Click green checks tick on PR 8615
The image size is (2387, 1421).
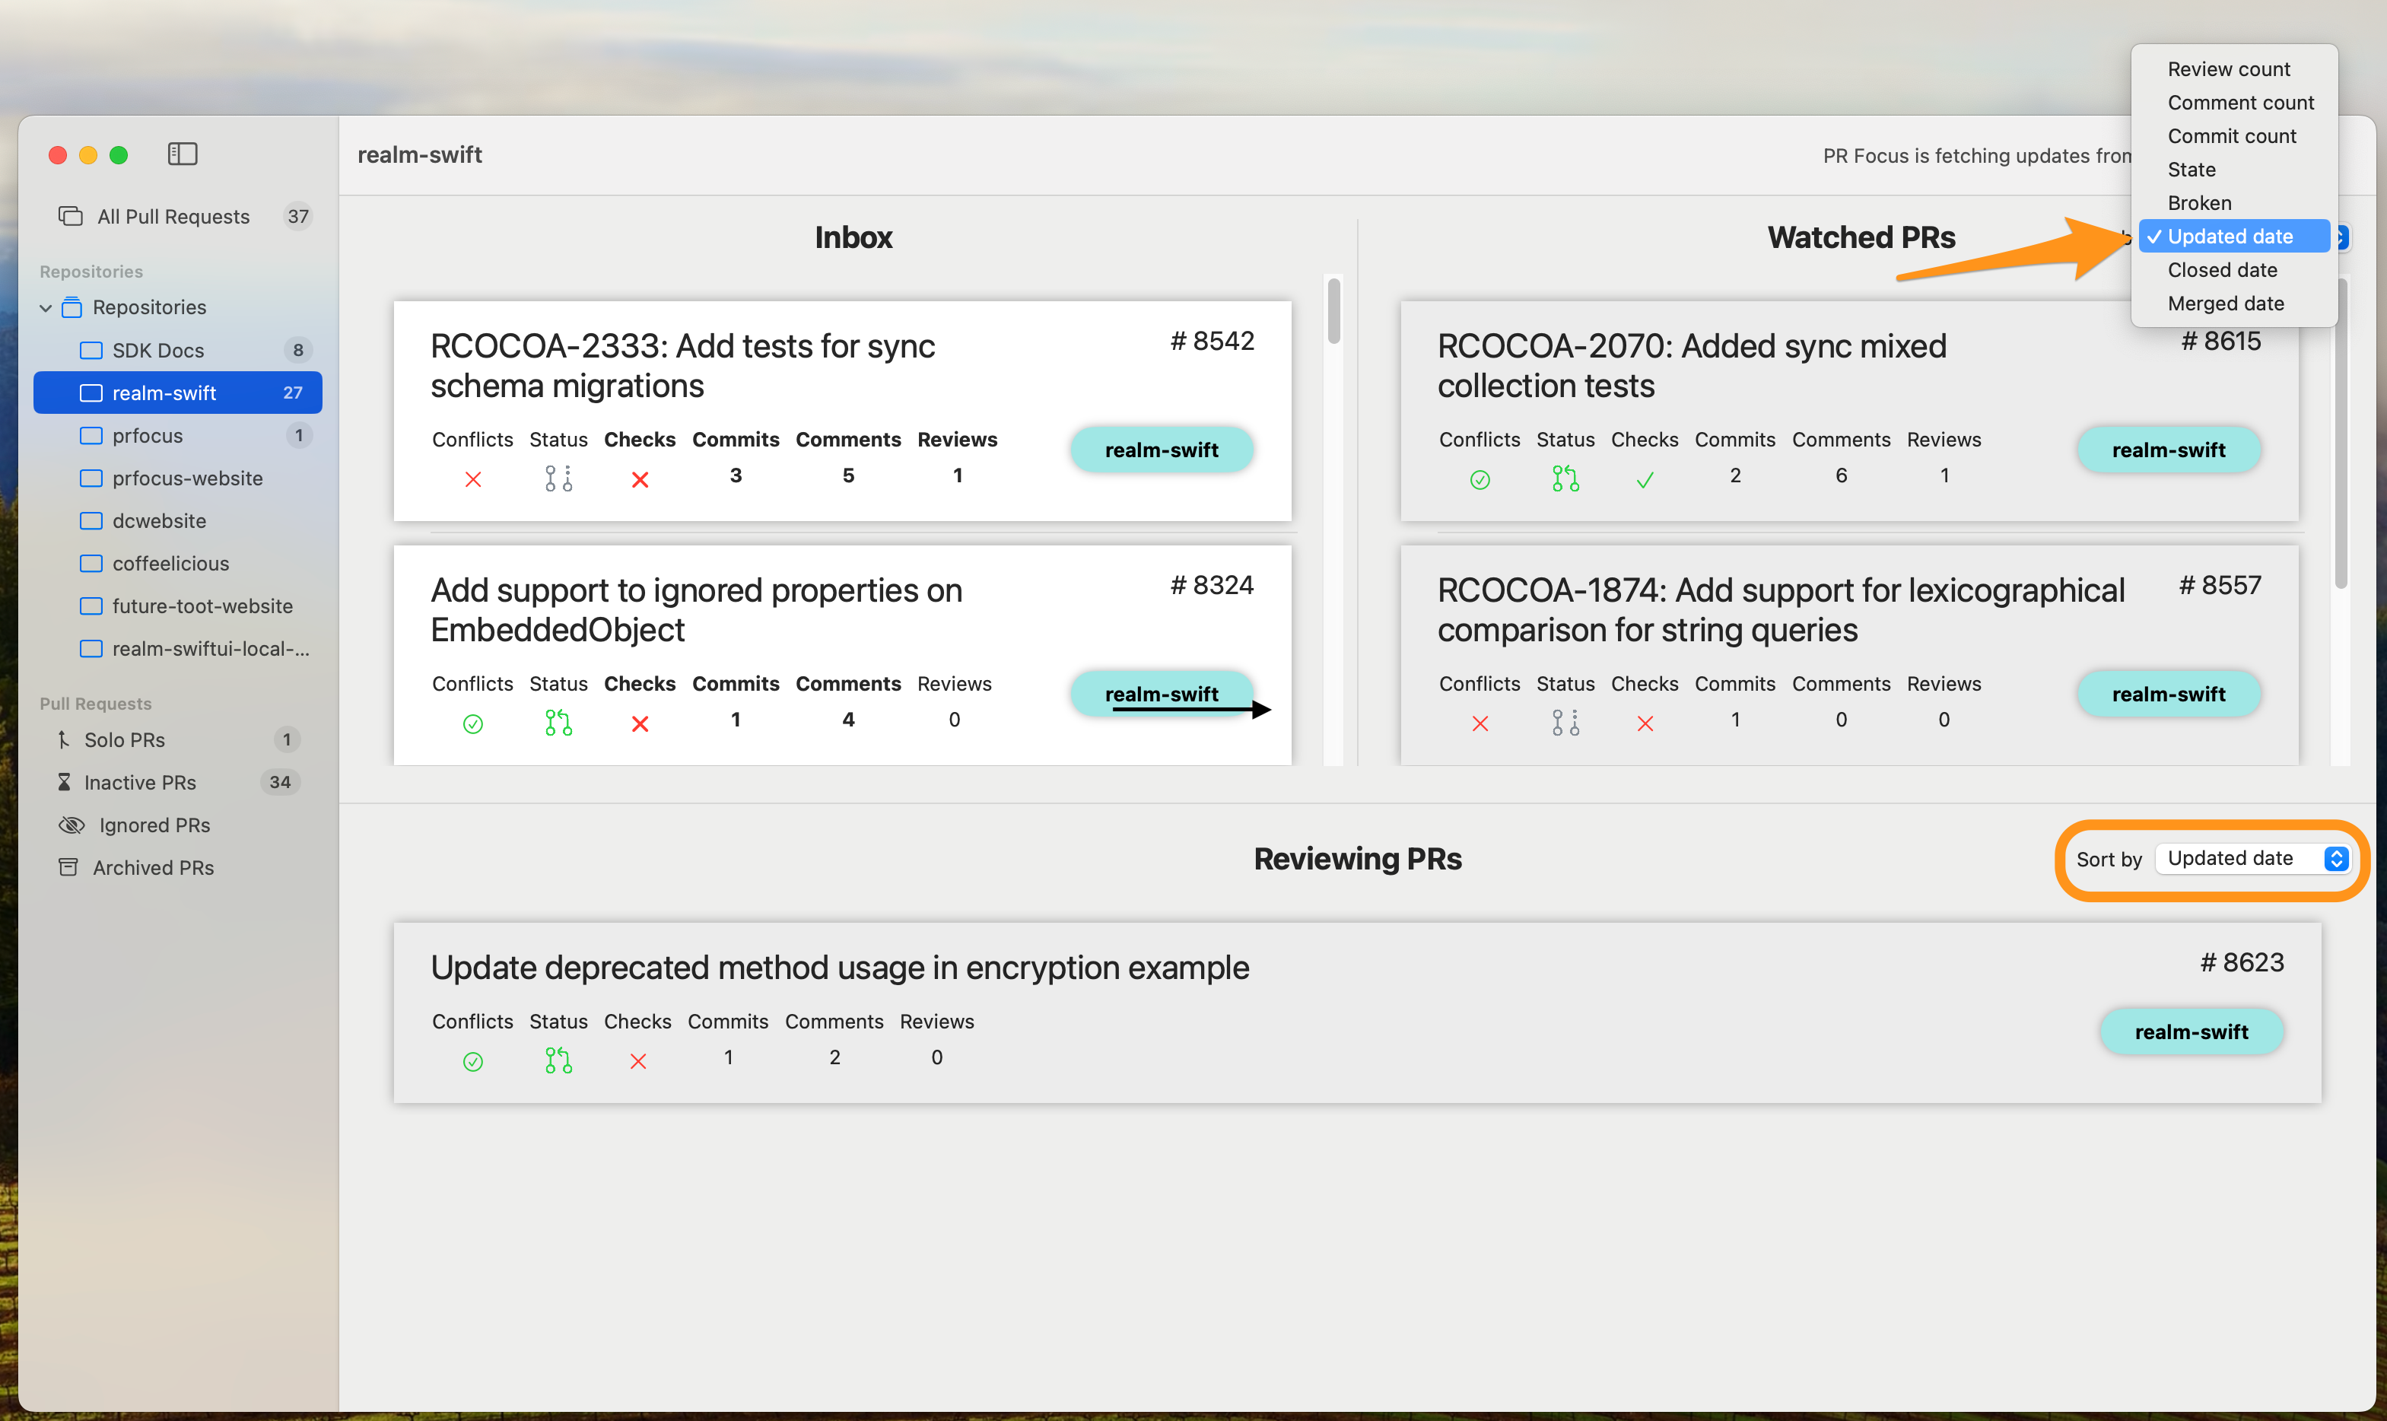(1645, 480)
